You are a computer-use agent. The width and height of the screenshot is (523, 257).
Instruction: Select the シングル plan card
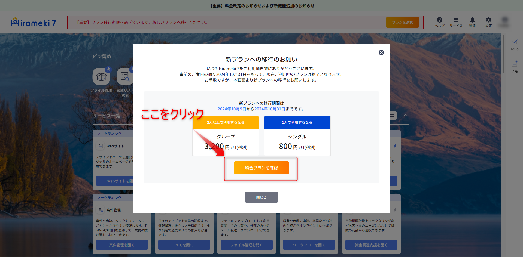pos(297,136)
